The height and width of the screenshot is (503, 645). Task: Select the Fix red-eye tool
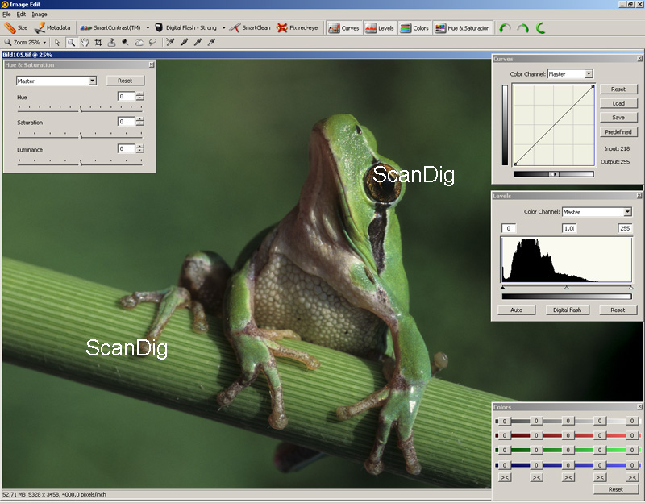pyautogui.click(x=297, y=28)
